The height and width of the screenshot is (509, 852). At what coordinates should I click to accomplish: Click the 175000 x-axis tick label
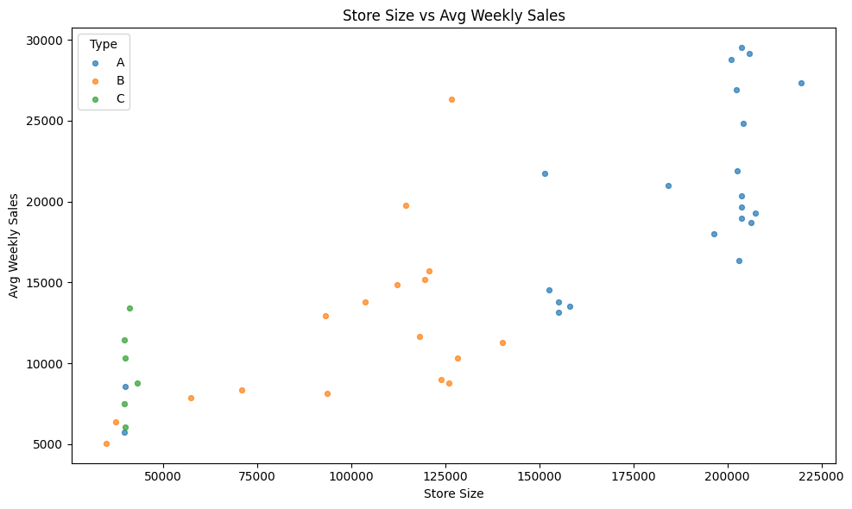(634, 476)
